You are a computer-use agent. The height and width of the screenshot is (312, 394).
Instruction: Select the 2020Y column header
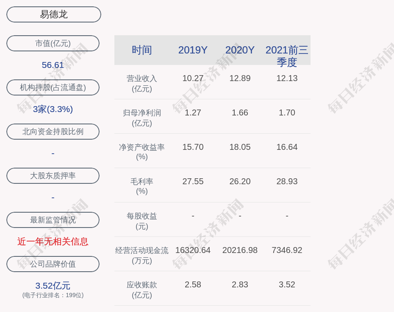[240, 50]
